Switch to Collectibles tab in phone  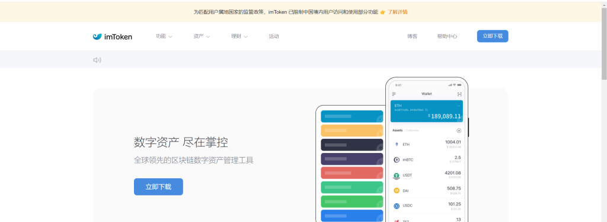413,130
